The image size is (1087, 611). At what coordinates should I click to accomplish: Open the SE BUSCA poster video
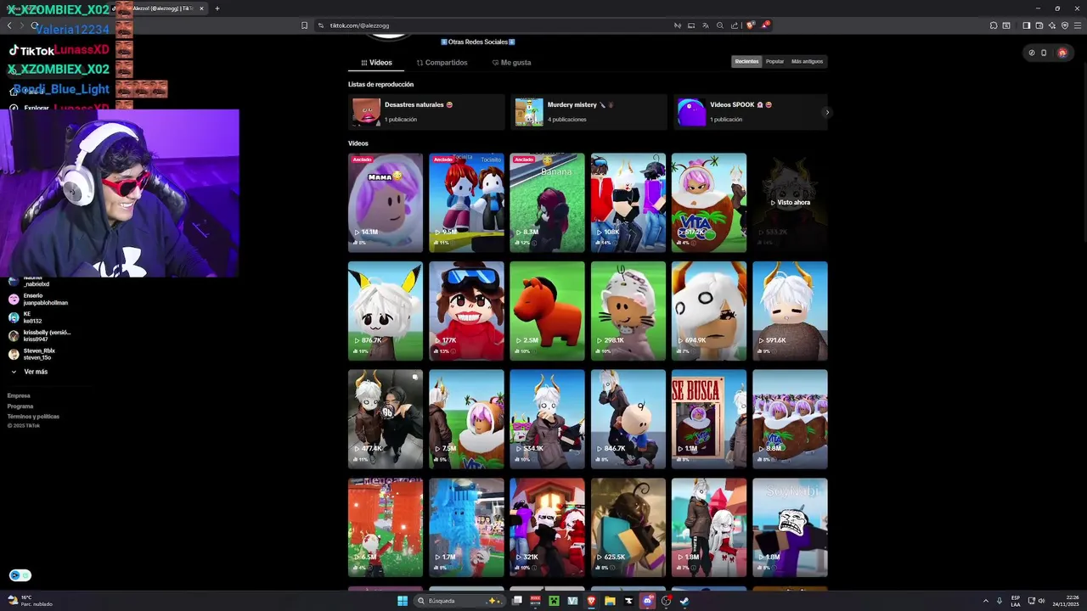pyautogui.click(x=709, y=419)
